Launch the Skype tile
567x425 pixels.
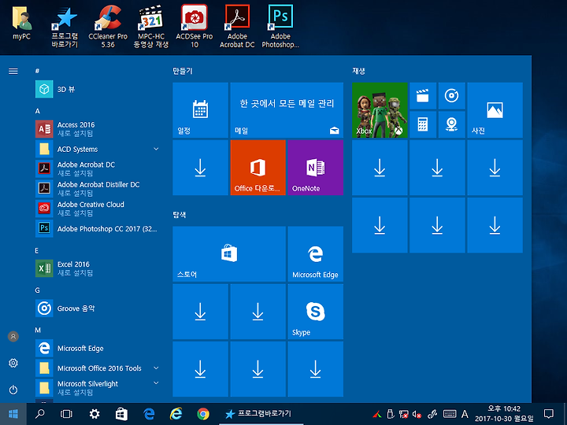[315, 312]
